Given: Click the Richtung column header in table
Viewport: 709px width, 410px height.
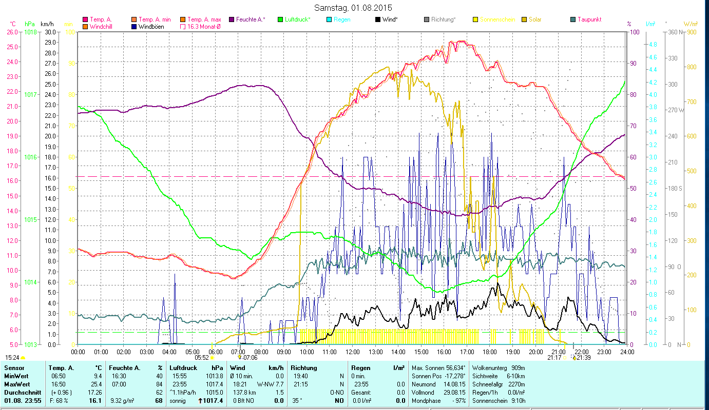Looking at the screenshot, I should pyautogui.click(x=304, y=368).
